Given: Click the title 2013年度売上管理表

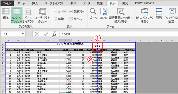Looking at the screenshot, I should point(70,44).
